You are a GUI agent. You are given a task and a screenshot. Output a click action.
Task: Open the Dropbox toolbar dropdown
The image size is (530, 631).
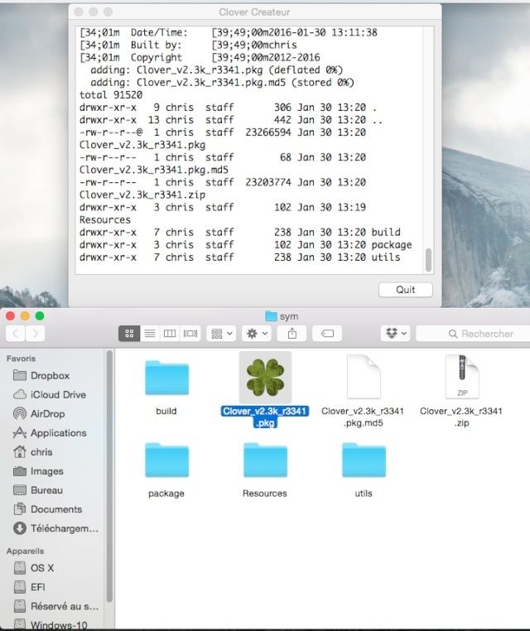(396, 334)
